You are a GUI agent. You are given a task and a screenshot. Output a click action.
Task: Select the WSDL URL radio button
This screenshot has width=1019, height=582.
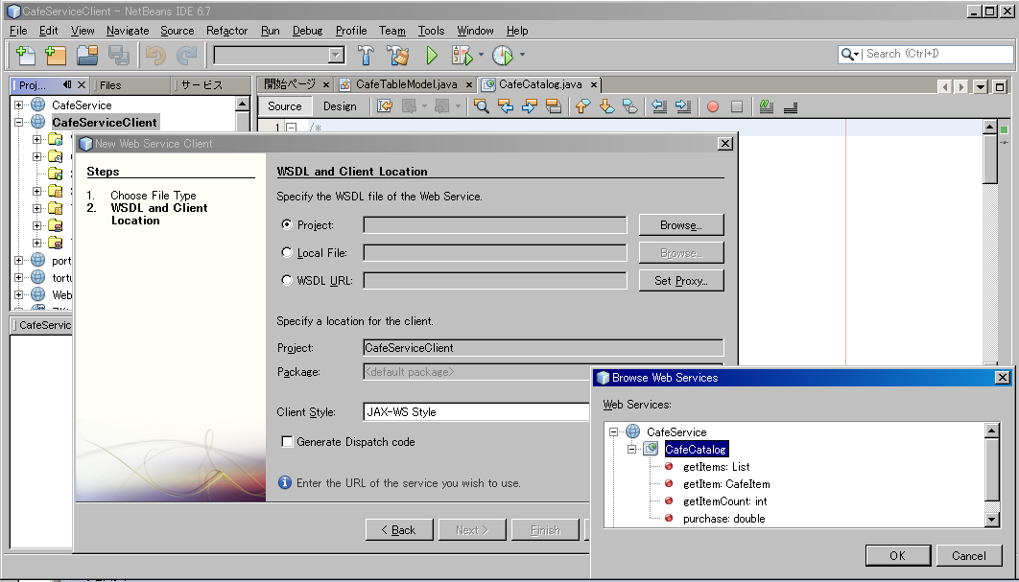(x=287, y=280)
